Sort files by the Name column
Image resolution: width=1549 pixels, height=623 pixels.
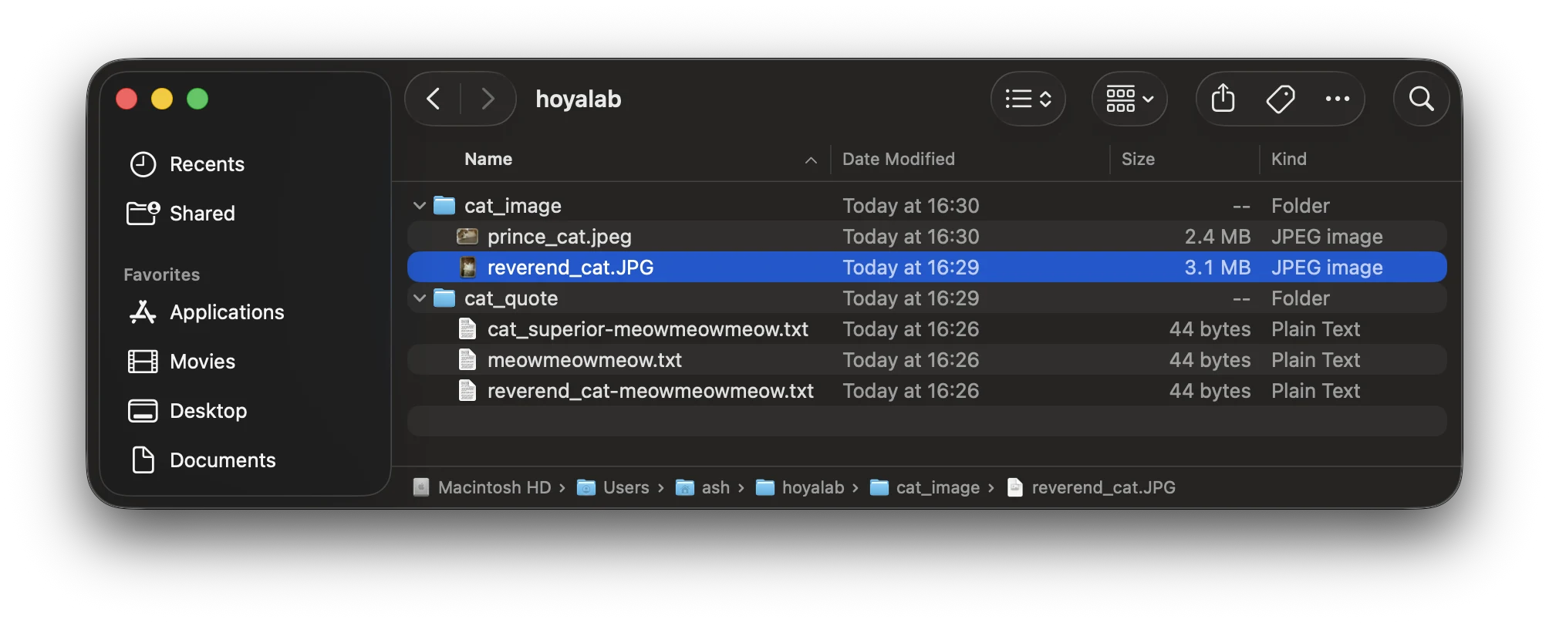[x=488, y=159]
